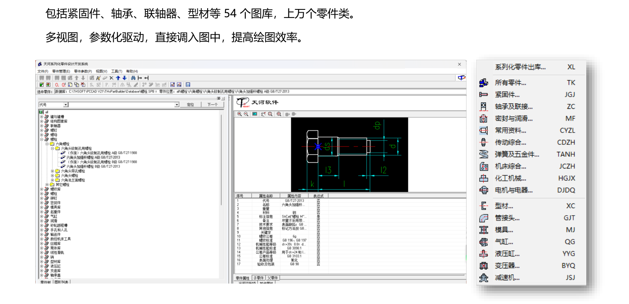Click the icon beside 常用资料

(x=484, y=131)
